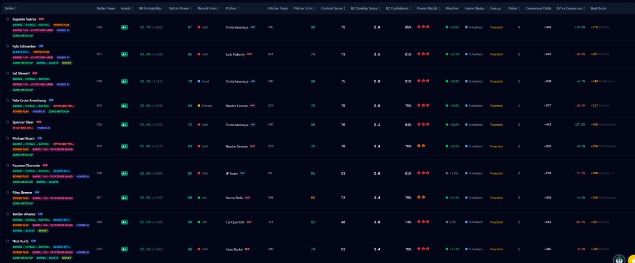635x263 pixels.
Task: Click the EV vs Consensus header
Action: (x=571, y=8)
